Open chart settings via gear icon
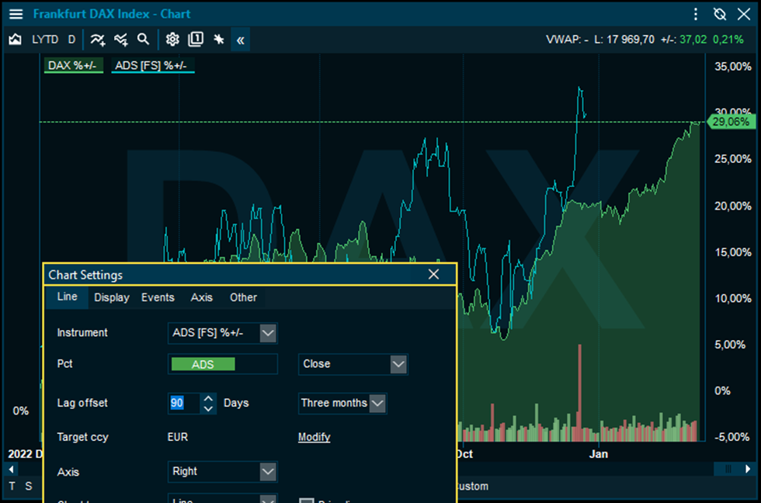The width and height of the screenshot is (761, 503). point(172,40)
